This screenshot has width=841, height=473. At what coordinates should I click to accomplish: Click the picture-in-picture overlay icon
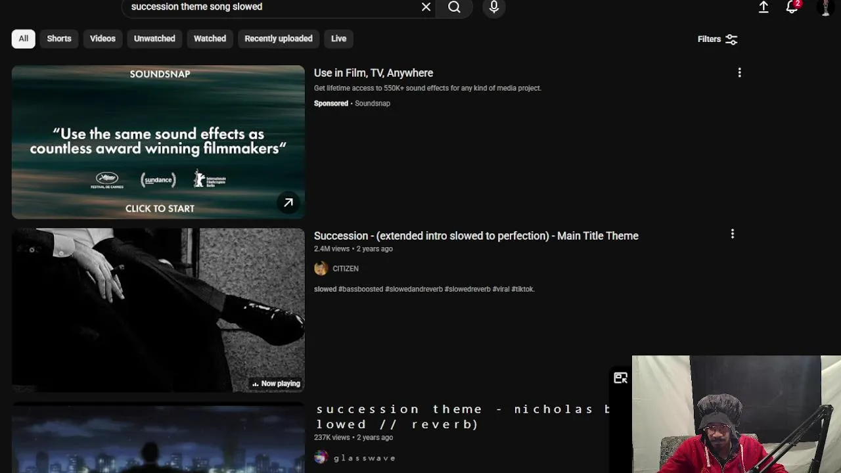point(620,378)
